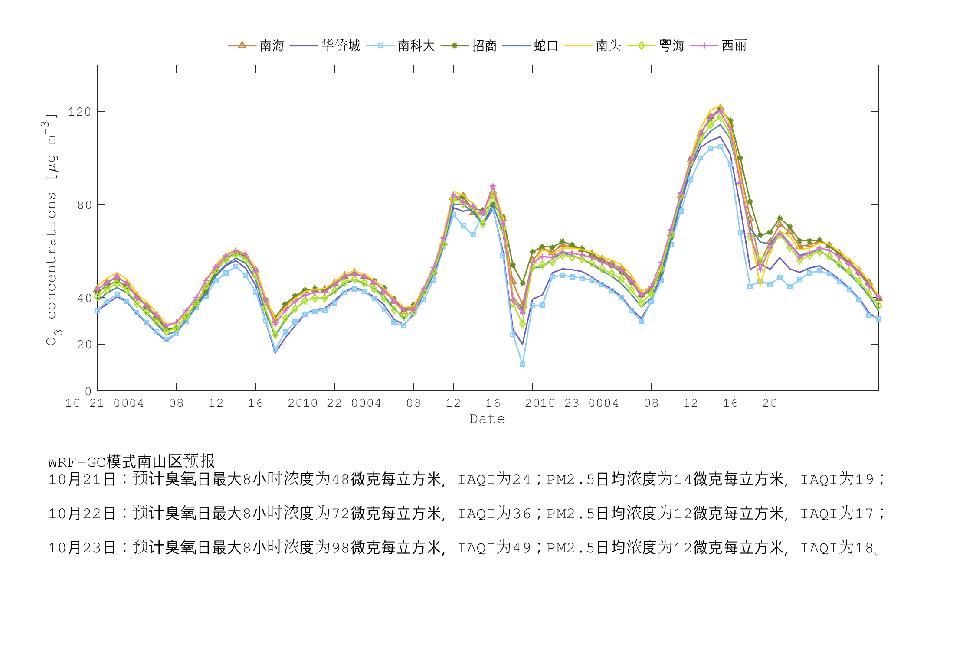Image resolution: width=976 pixels, height=650 pixels.
Task: Click the 10-21 start date axis label
Action: (85, 403)
